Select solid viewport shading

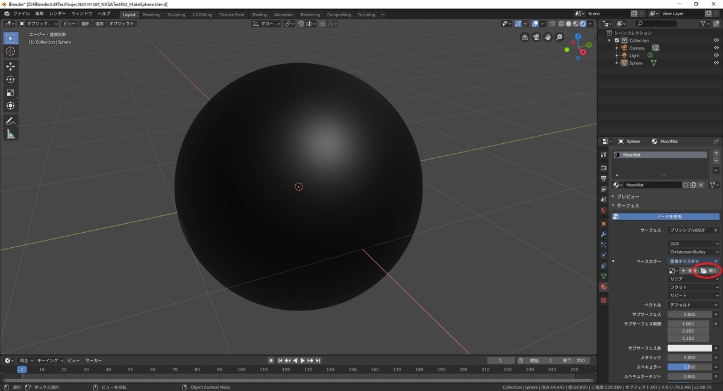tap(568, 23)
